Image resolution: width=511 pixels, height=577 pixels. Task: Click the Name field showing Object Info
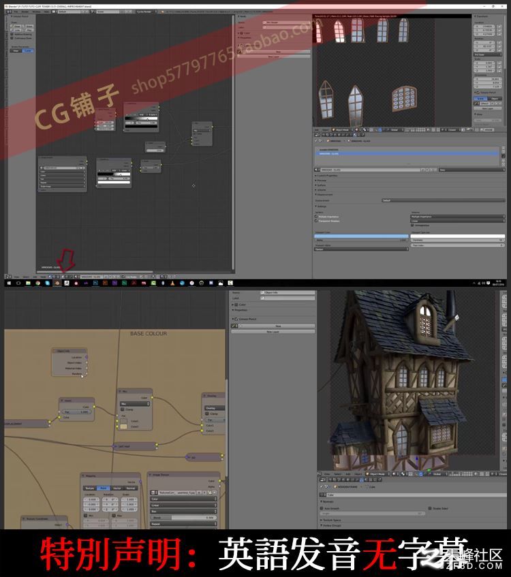tap(288, 292)
